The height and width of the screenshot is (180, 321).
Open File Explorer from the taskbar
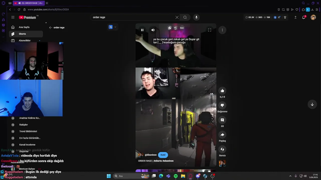(x=183, y=176)
